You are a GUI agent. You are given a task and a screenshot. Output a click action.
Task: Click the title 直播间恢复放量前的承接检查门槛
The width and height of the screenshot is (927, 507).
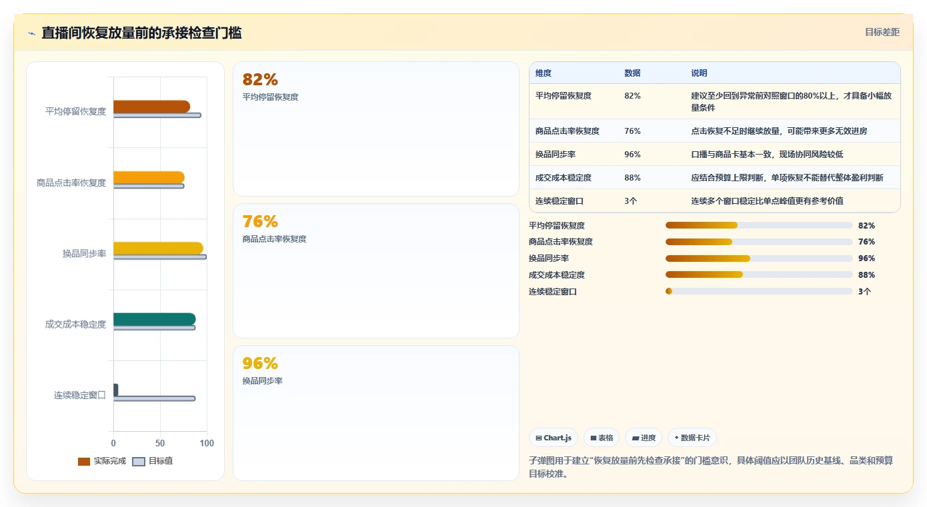point(141,33)
